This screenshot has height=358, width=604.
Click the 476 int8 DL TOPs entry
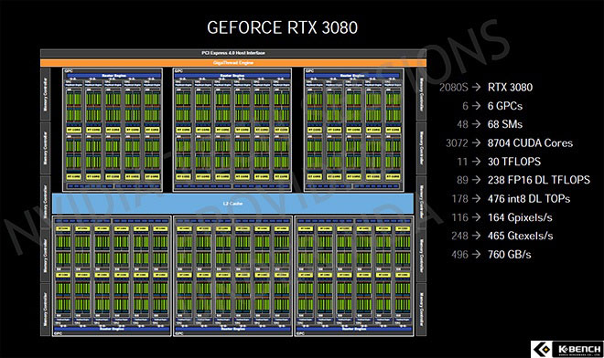coord(529,199)
